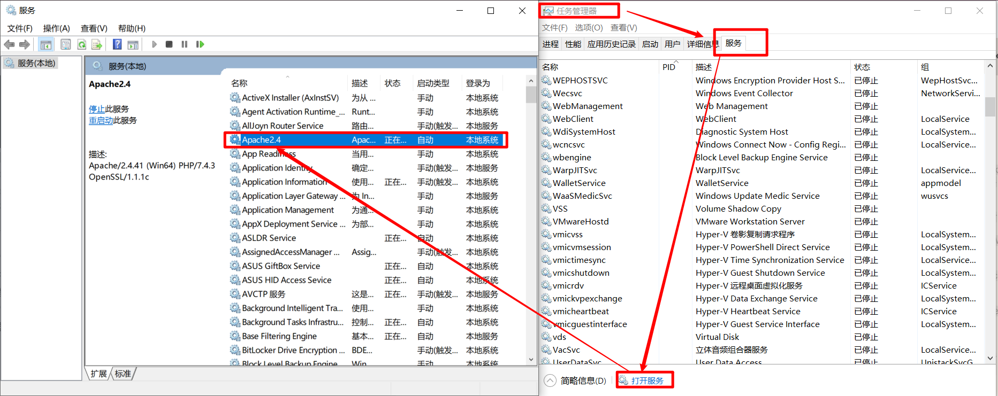The width and height of the screenshot is (998, 396).
Task: Collapse details via 简略信息(D) chevron
Action: (550, 381)
